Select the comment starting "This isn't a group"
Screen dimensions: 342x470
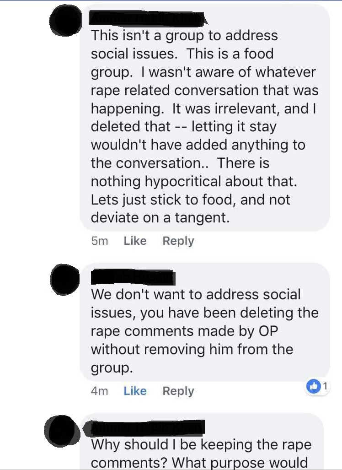(205, 118)
